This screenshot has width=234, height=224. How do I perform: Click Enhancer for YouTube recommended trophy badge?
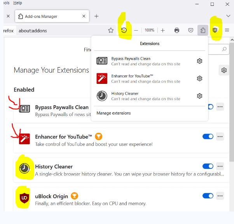click(98, 136)
